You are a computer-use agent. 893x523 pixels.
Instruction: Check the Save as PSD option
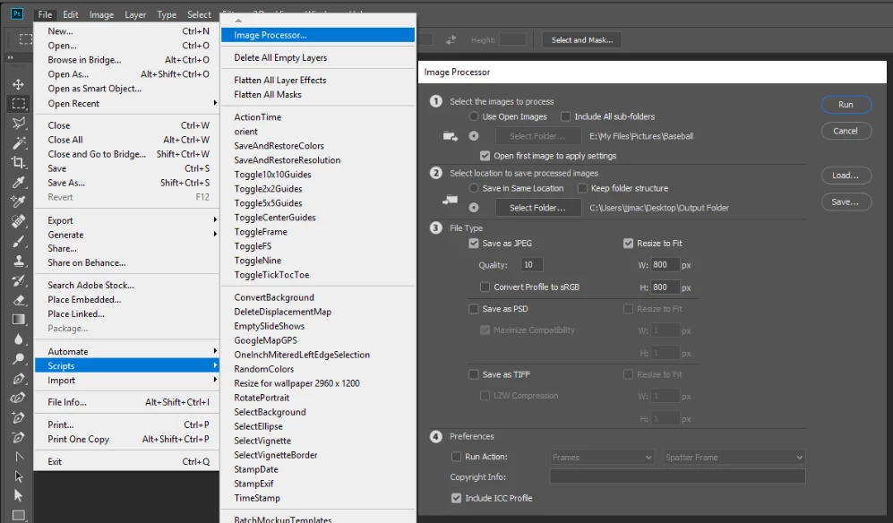pos(473,309)
